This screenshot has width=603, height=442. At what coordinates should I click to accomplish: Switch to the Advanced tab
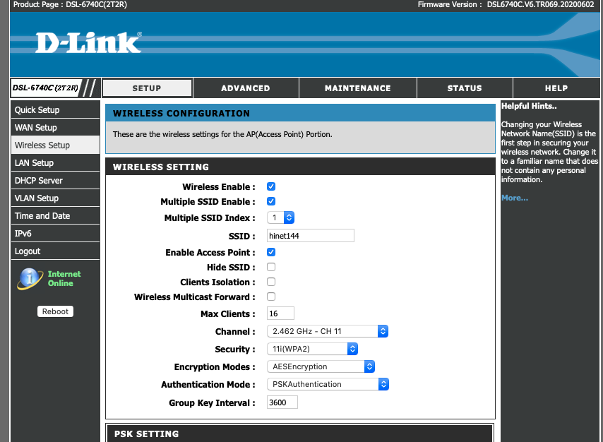(x=245, y=88)
